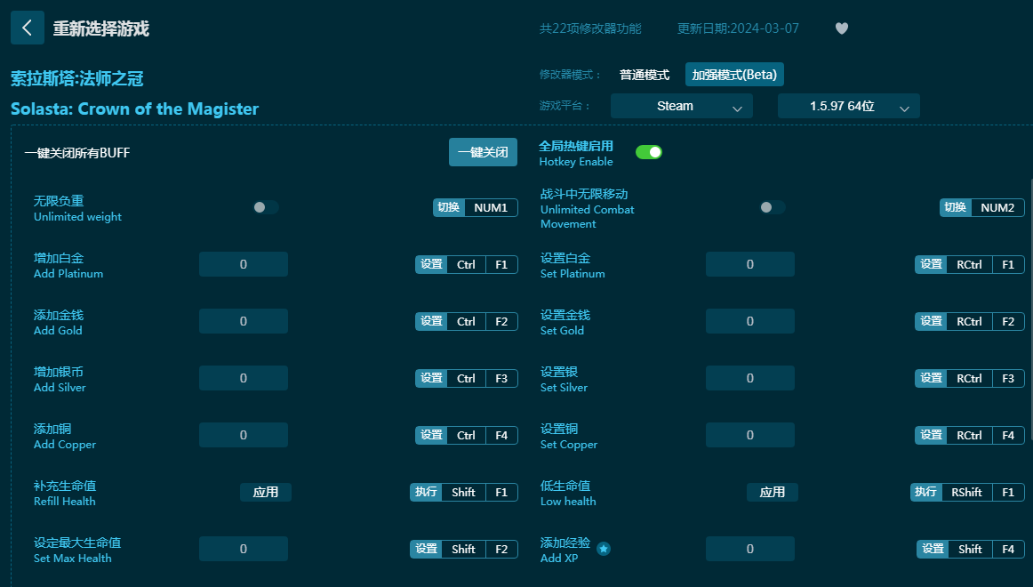The image size is (1033, 587).
Task: Click 设置 button for Set Copper
Action: [x=931, y=436]
